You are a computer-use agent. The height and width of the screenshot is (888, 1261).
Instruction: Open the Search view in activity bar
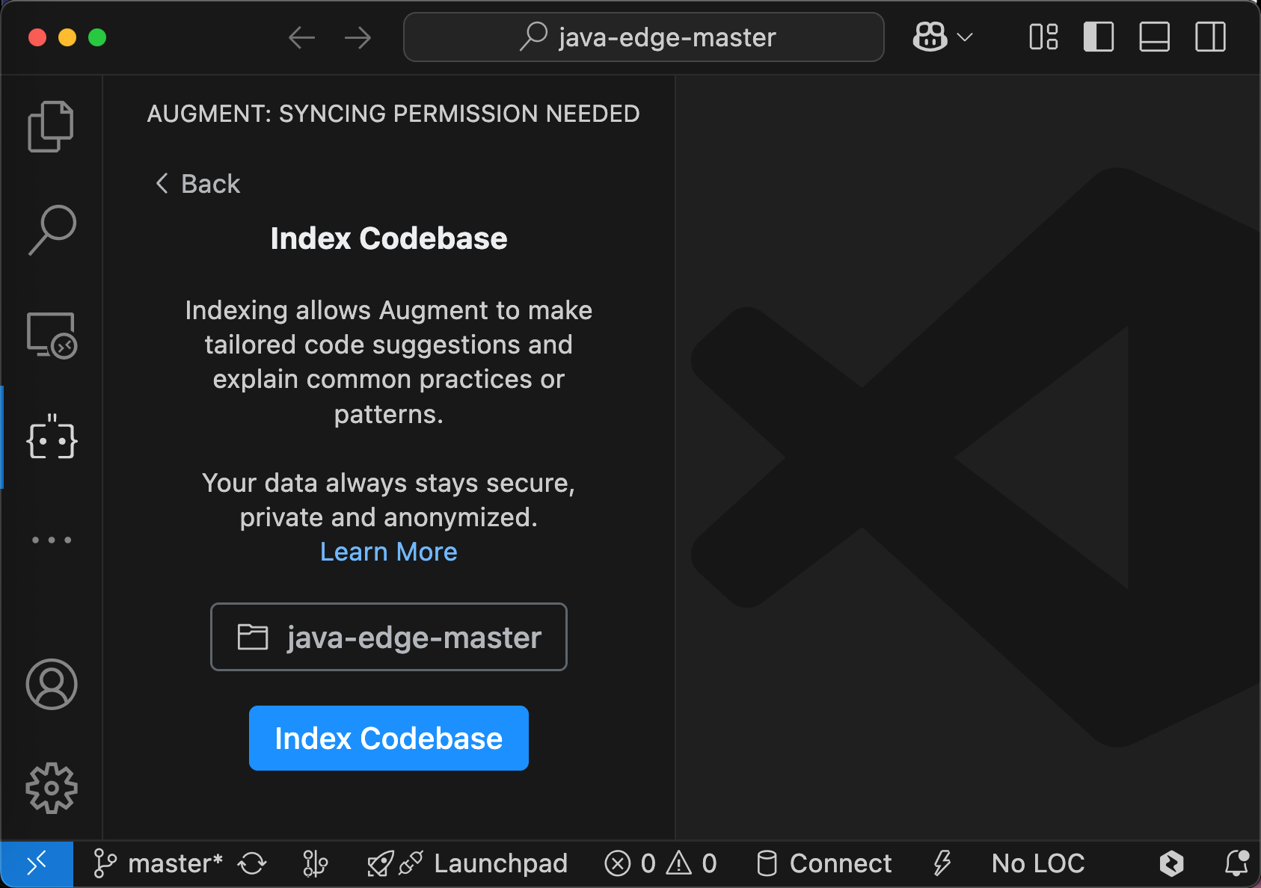pos(51,229)
